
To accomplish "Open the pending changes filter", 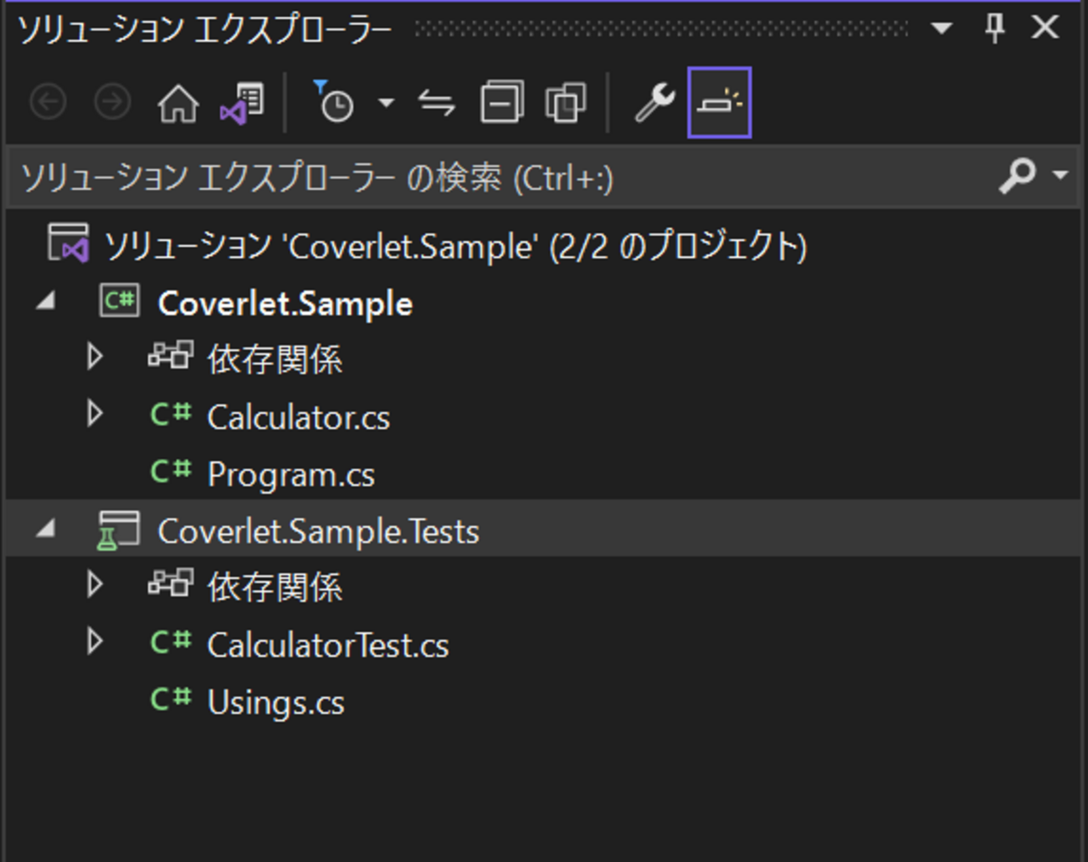I will point(335,104).
